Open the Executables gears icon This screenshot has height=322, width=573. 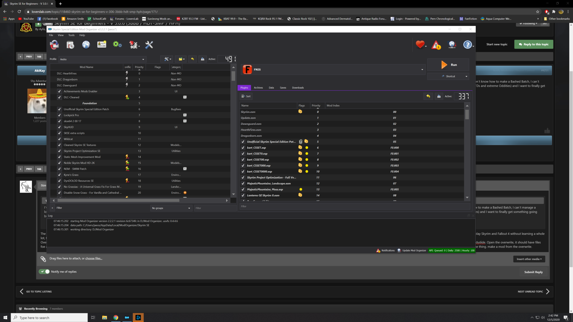tap(117, 44)
